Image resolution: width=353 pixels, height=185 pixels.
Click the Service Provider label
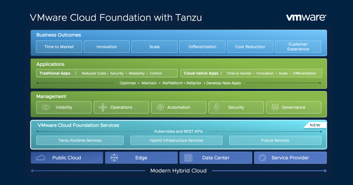[290, 158]
